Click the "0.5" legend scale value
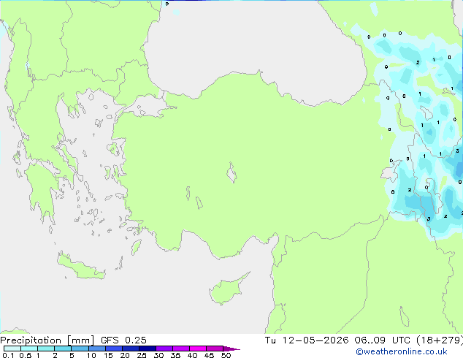Screen dimensions: 463x358 click(26, 355)
